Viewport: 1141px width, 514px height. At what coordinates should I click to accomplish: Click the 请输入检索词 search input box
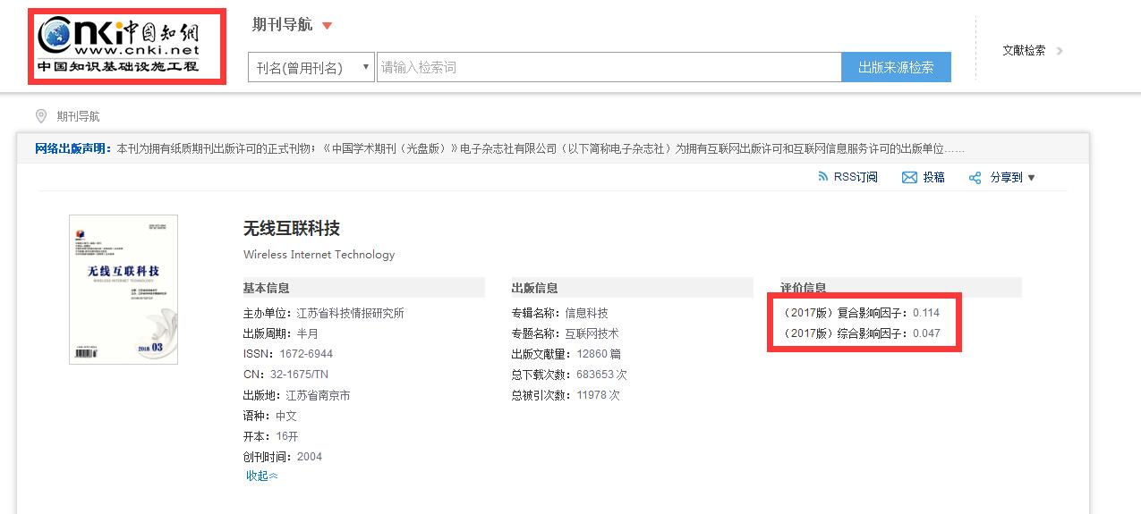coord(609,67)
